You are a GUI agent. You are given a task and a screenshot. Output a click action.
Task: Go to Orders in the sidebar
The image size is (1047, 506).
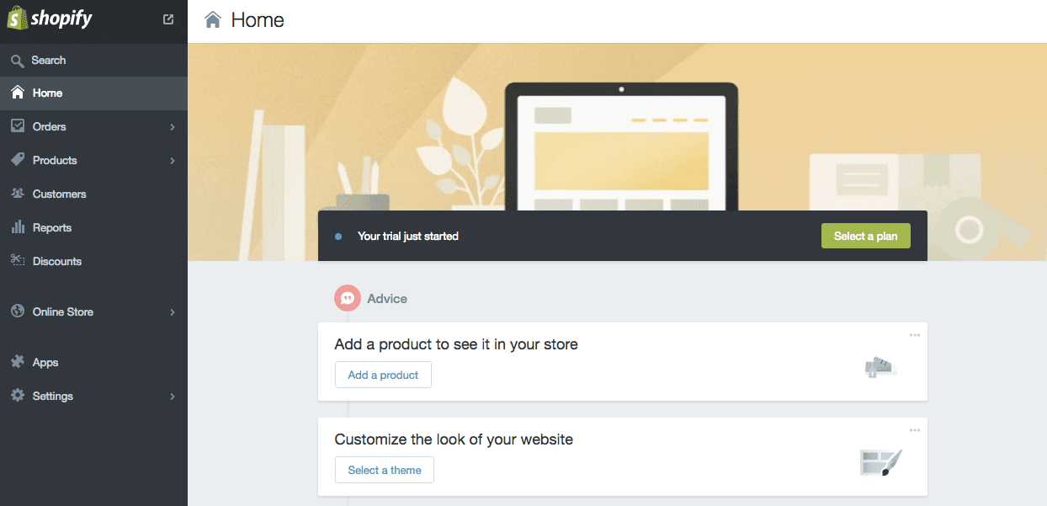tap(93, 126)
